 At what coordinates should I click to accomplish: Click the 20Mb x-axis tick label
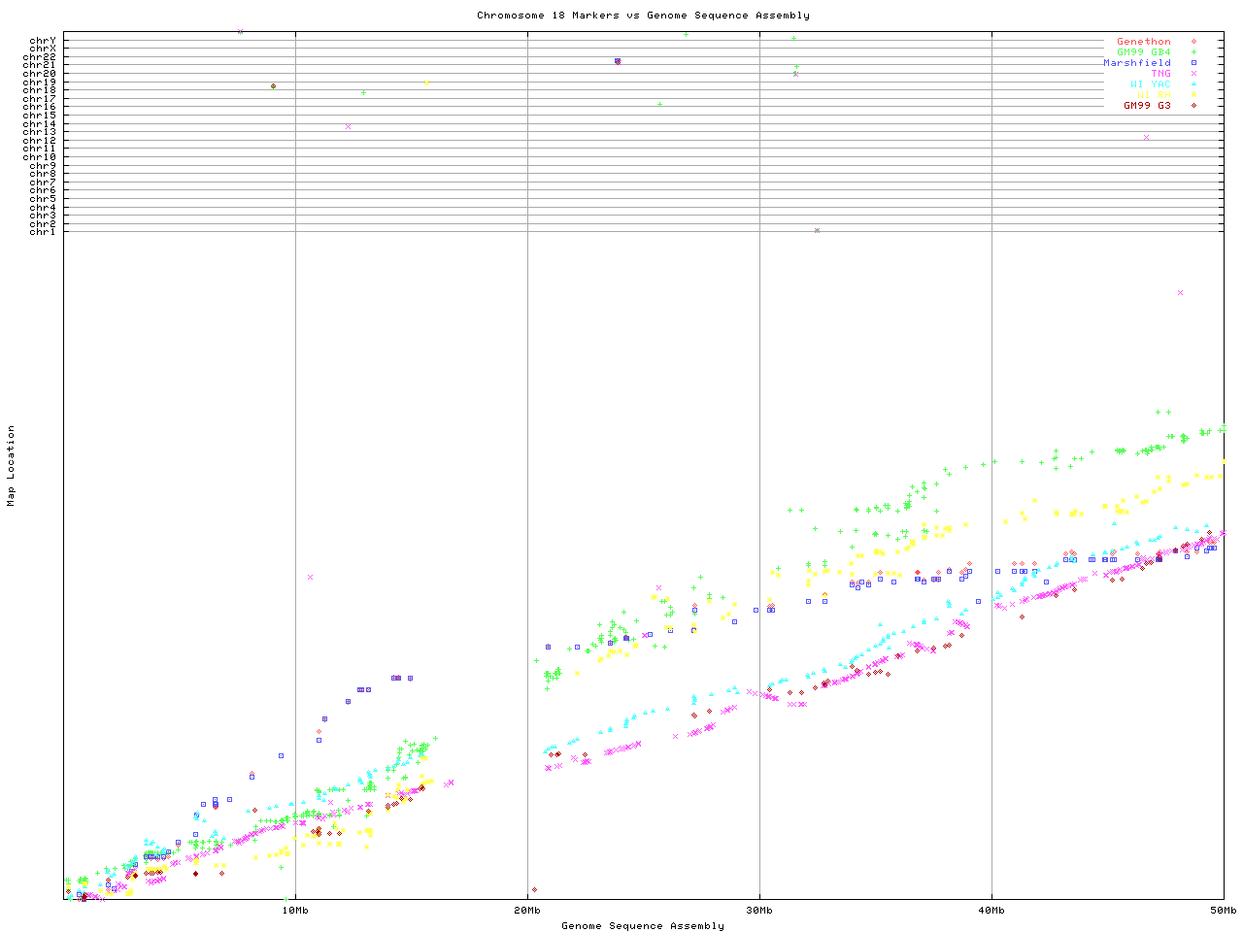[x=527, y=911]
